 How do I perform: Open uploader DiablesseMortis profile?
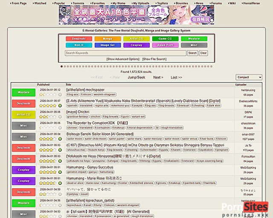coord(248,101)
